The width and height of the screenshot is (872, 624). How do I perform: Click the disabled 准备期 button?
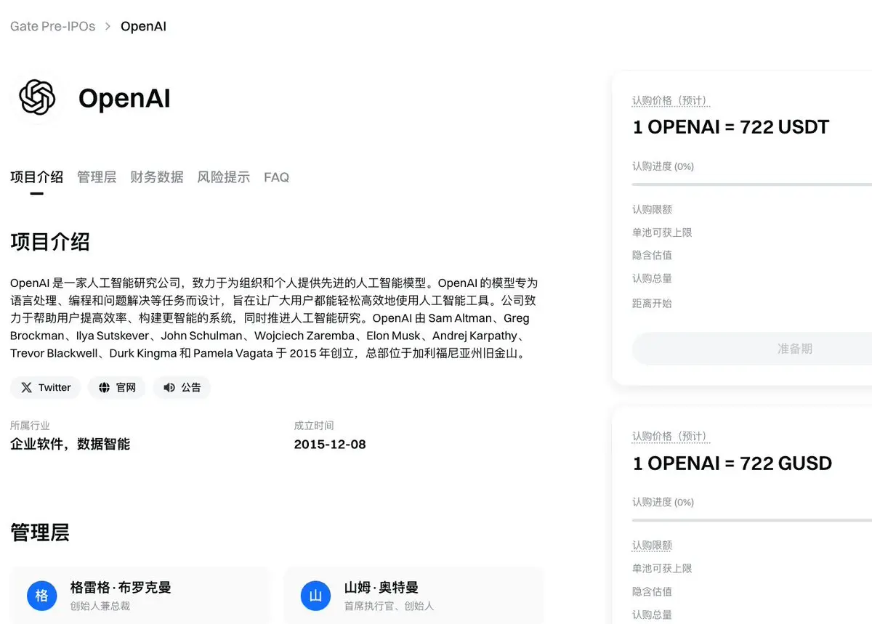point(752,349)
